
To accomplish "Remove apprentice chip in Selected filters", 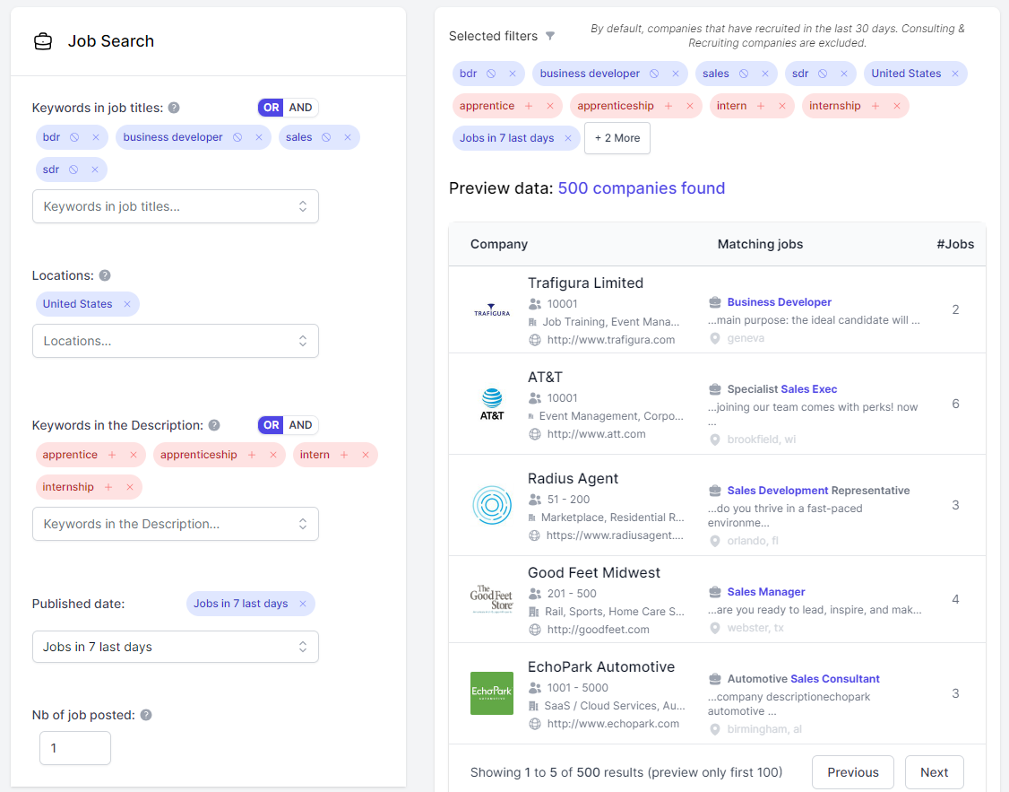I will pos(550,106).
